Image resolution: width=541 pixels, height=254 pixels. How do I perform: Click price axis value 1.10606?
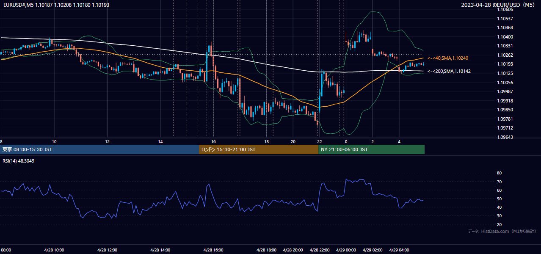coord(505,9)
